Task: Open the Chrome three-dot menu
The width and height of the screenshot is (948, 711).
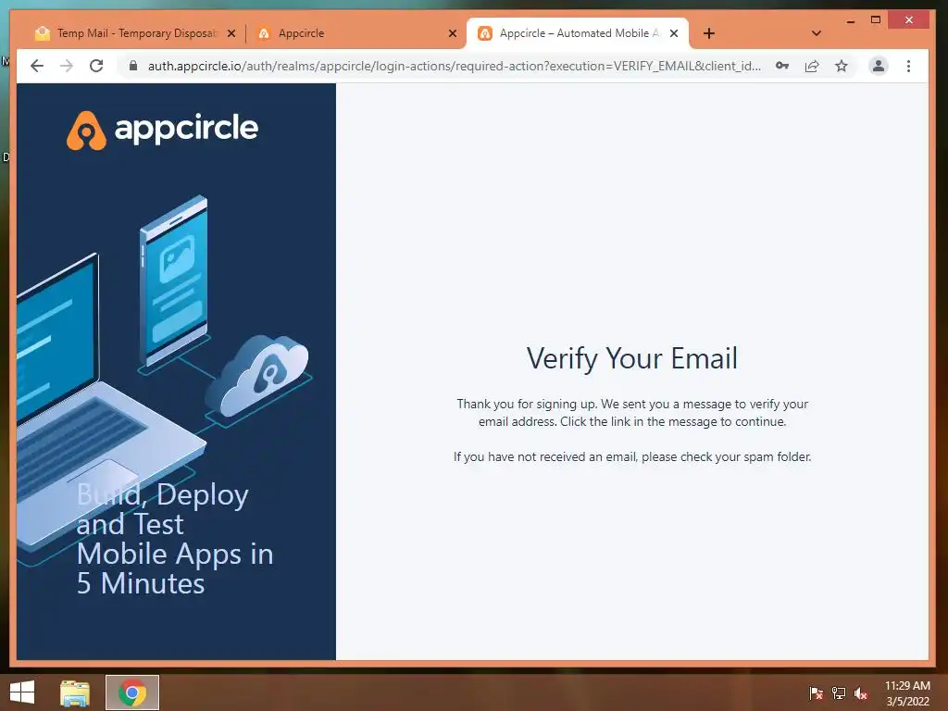Action: click(909, 66)
